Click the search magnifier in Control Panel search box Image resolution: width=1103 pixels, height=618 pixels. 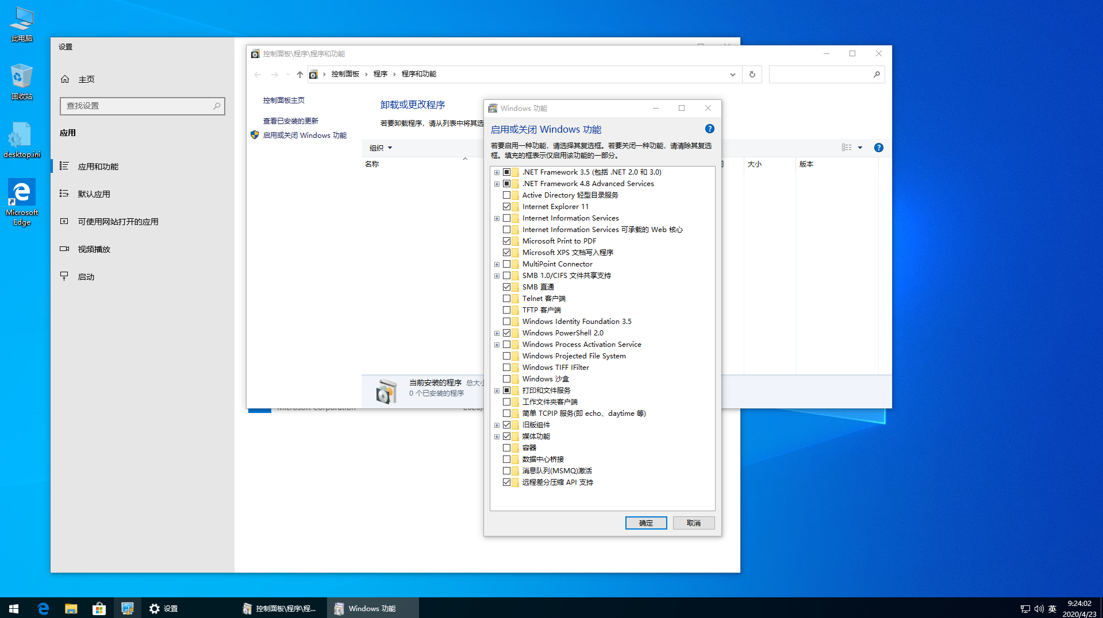click(877, 74)
